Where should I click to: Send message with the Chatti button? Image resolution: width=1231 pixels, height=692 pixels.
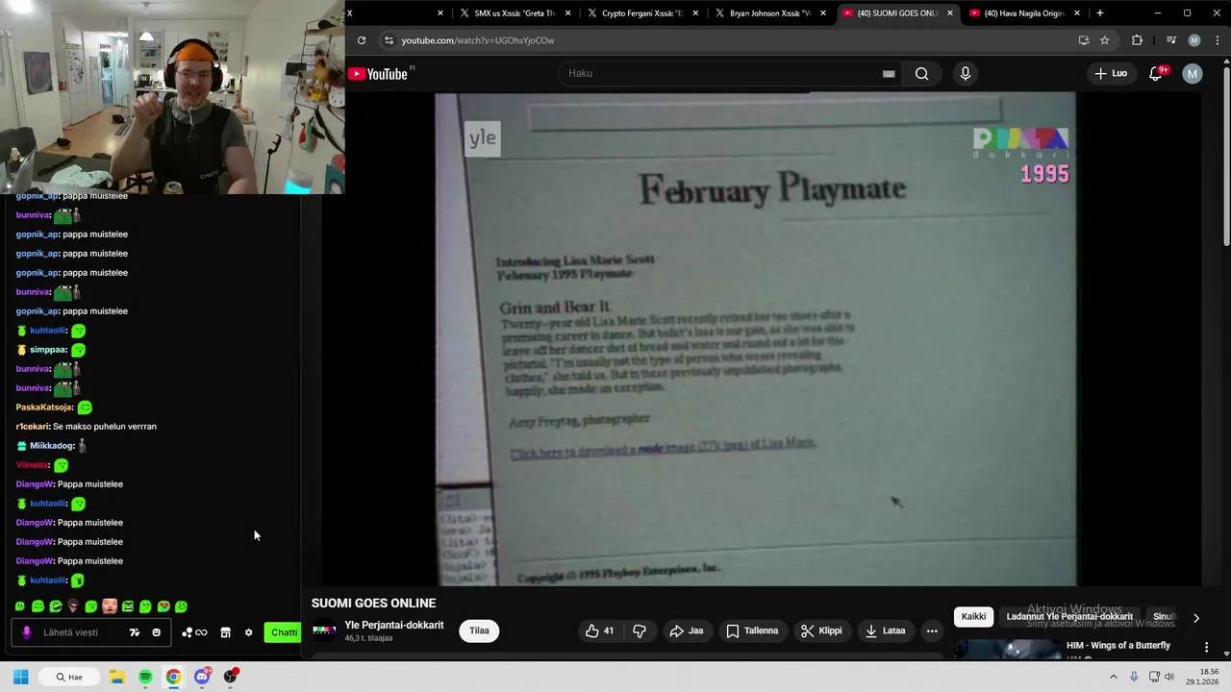[x=284, y=632]
